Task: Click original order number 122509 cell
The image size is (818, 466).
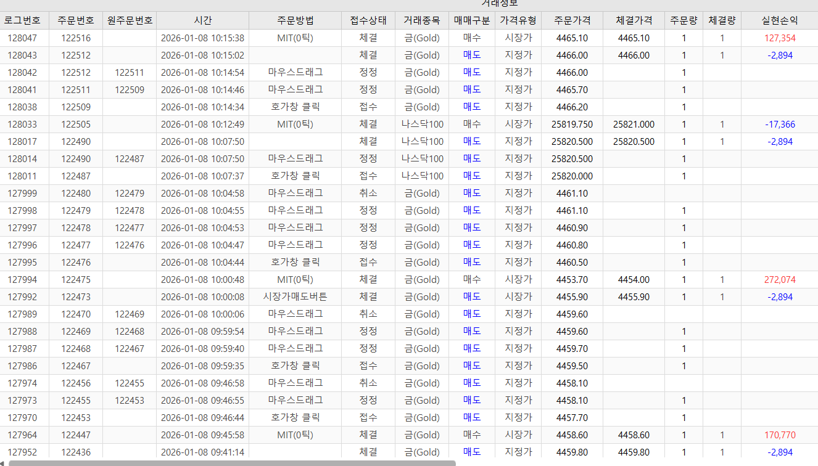Action: click(130, 89)
